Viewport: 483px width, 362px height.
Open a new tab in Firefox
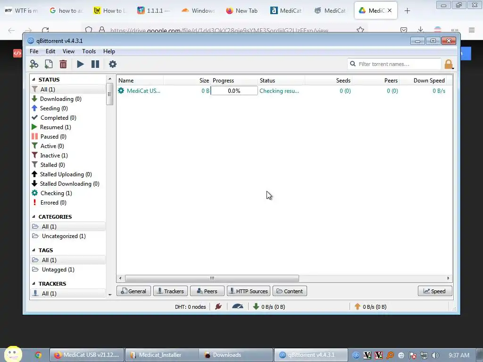tap(407, 11)
